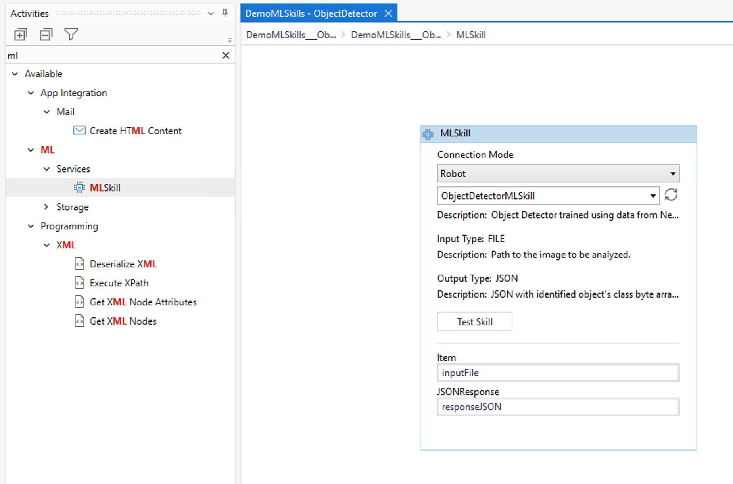Screen dimensions: 733x484
Task: Select Deserialize XML activity
Action: pos(123,264)
